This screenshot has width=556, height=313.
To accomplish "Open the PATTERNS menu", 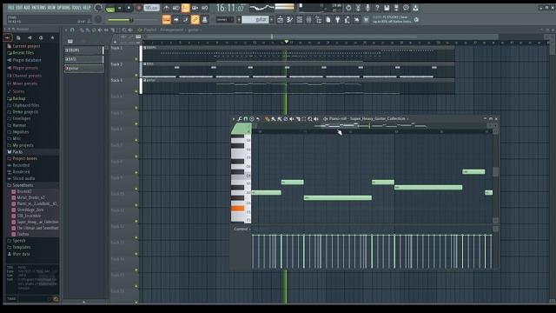I will pyautogui.click(x=39, y=8).
